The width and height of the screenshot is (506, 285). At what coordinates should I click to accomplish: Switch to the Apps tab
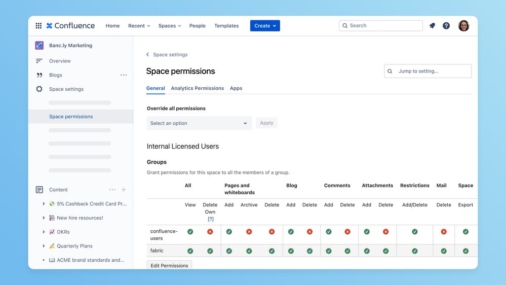[236, 88]
